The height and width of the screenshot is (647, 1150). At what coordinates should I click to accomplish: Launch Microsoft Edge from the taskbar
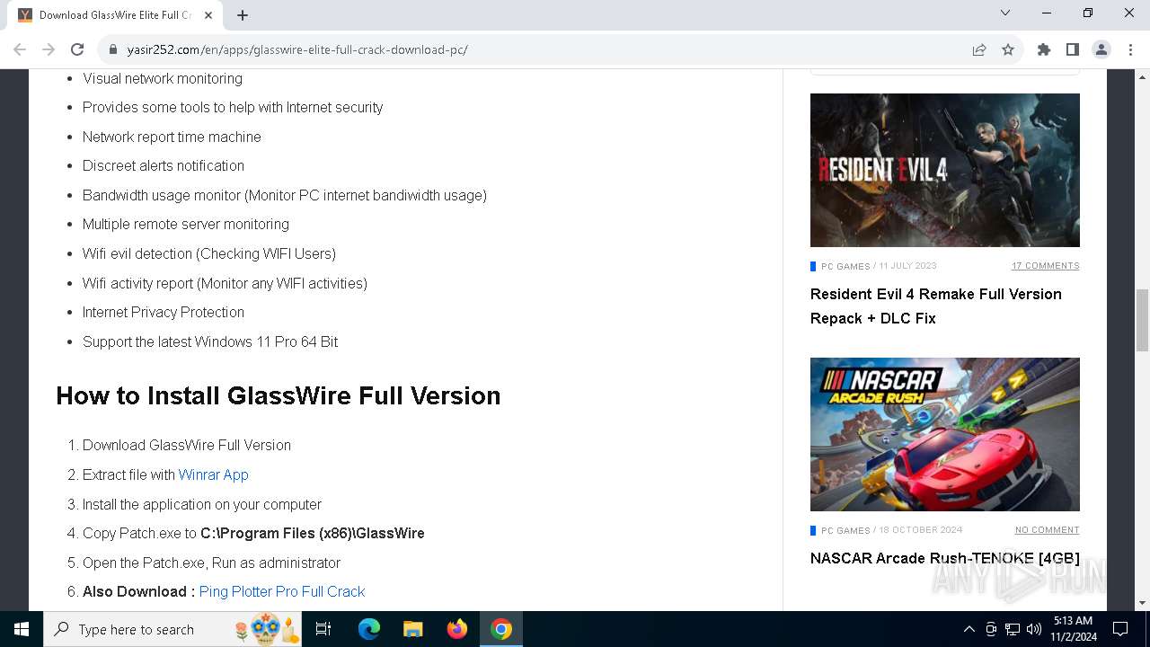point(369,629)
